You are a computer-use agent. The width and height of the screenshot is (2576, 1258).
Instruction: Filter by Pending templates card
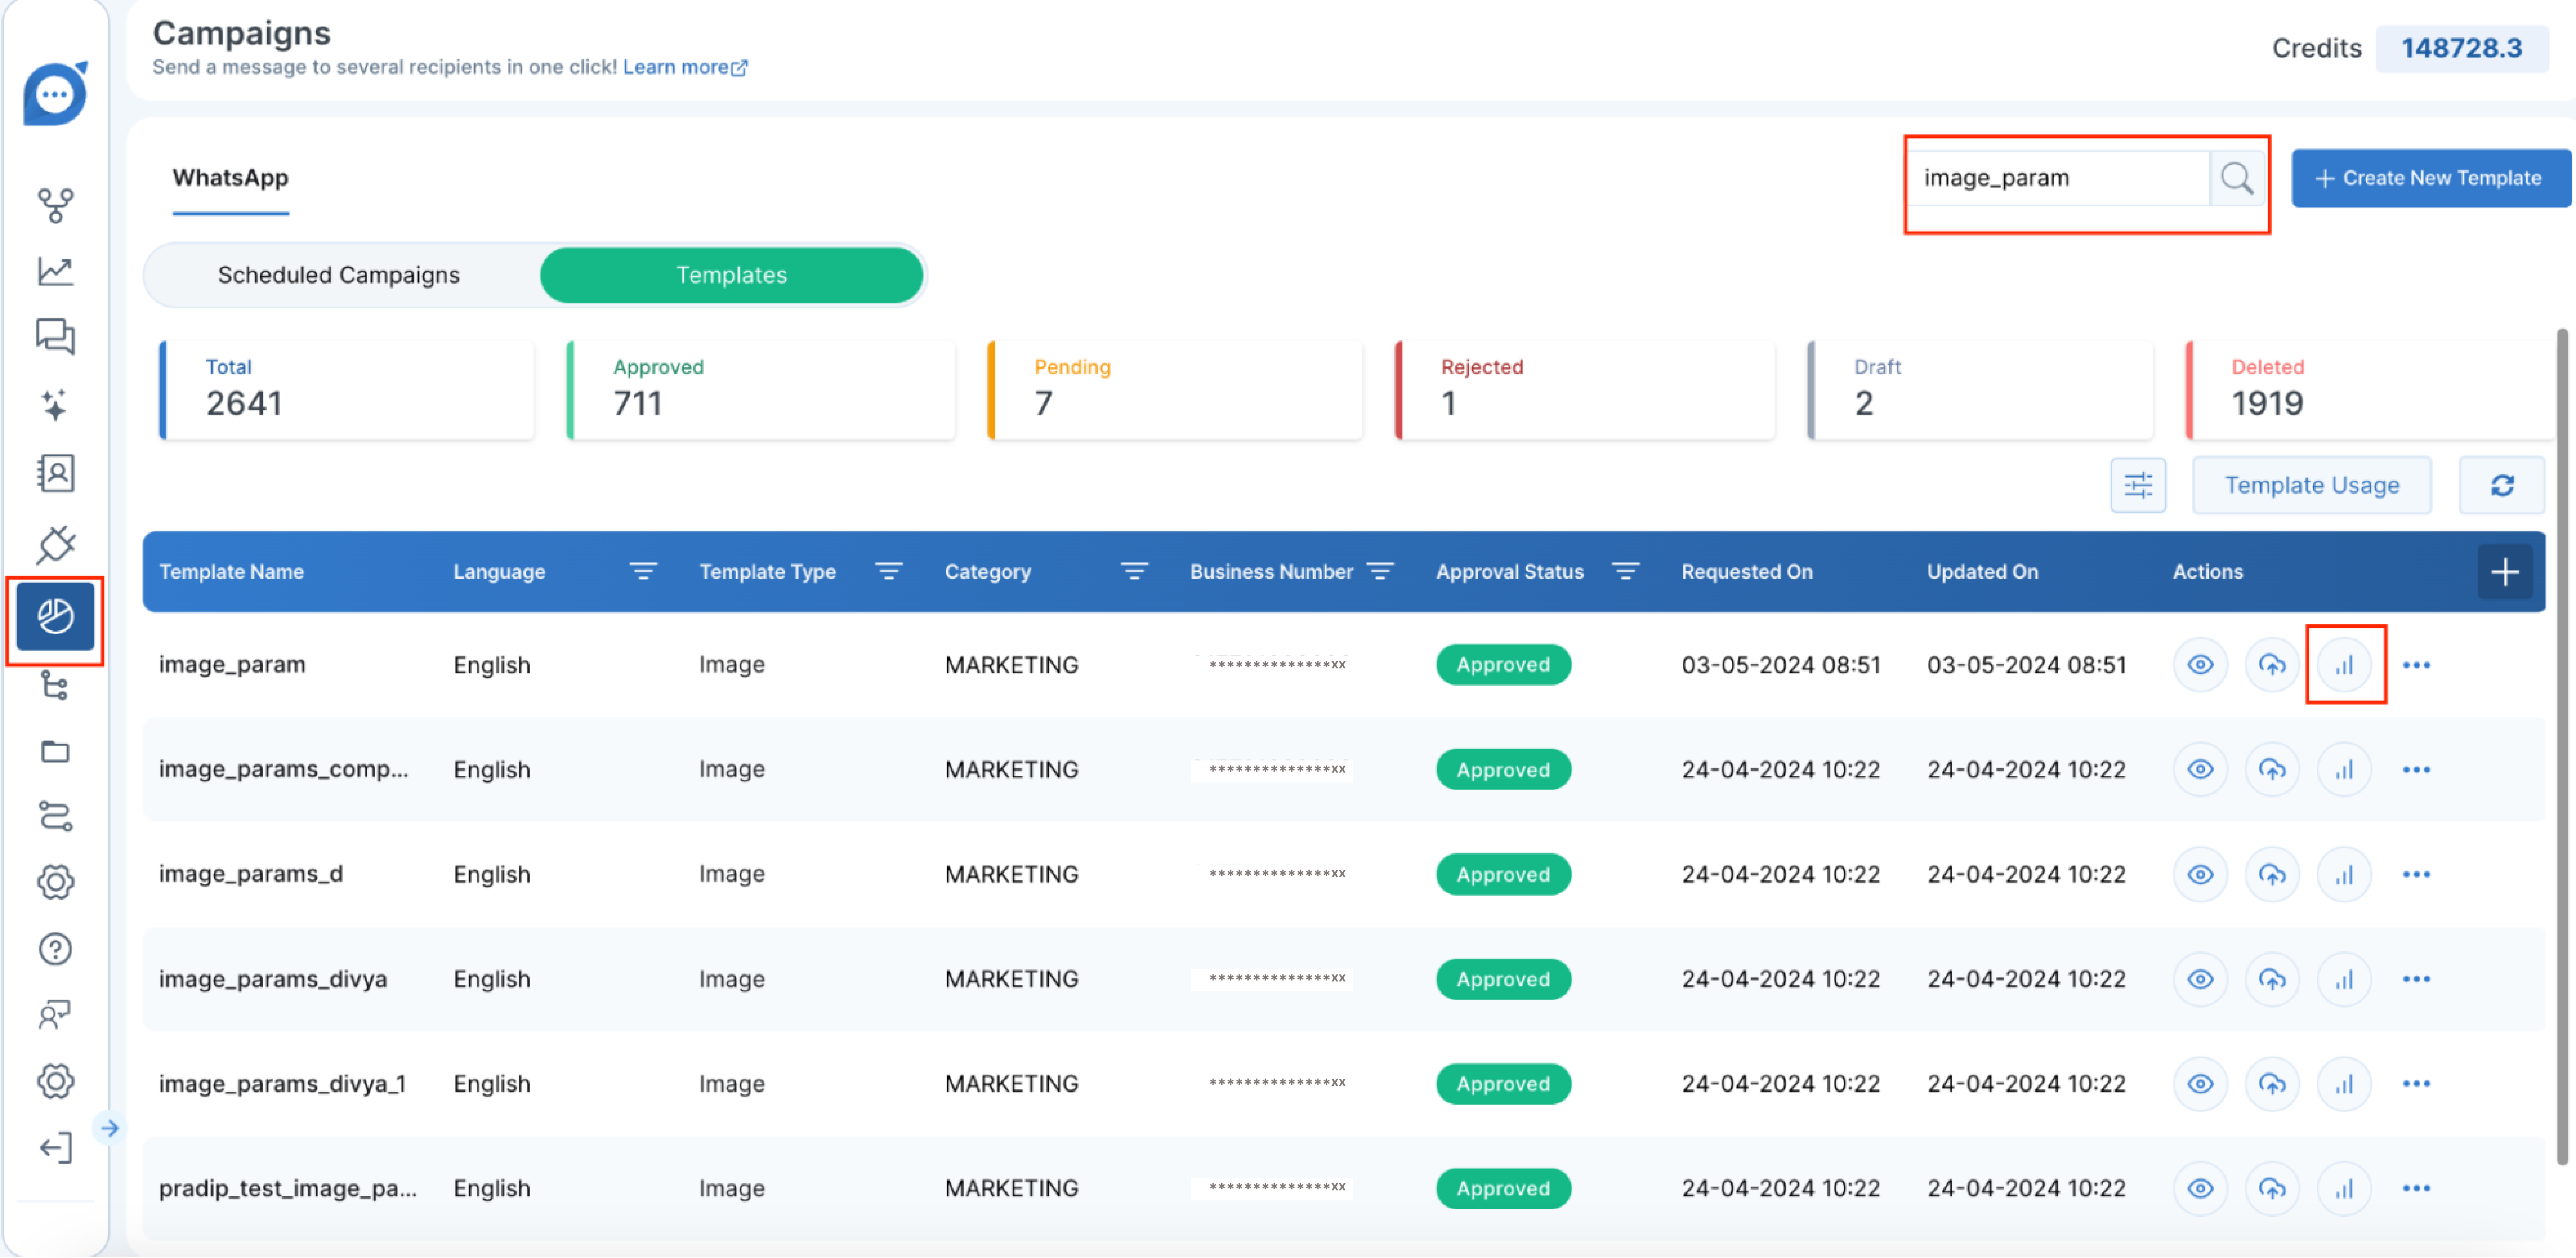(x=1174, y=390)
